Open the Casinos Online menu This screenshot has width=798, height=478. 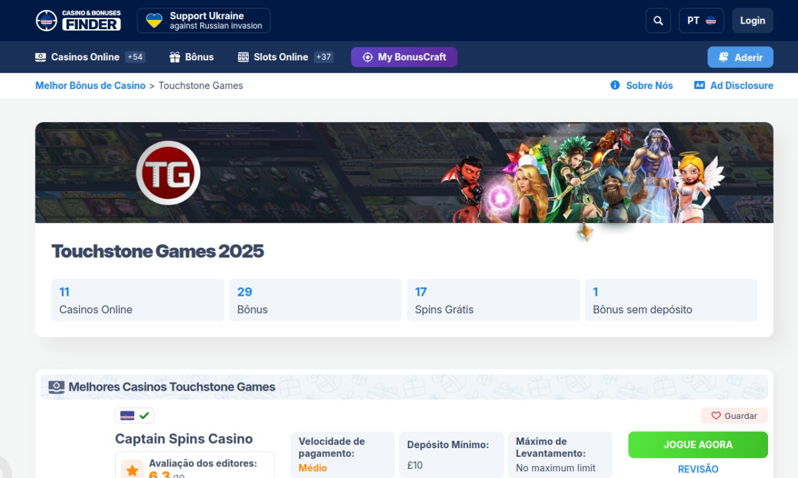(85, 57)
